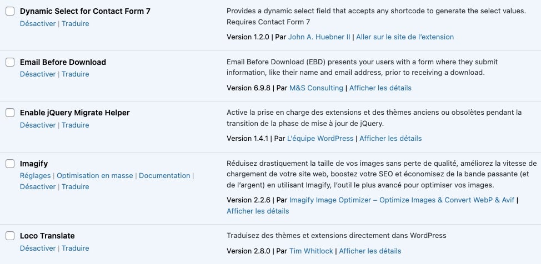
Task: Open M&S Consulting author link
Action: (316, 88)
